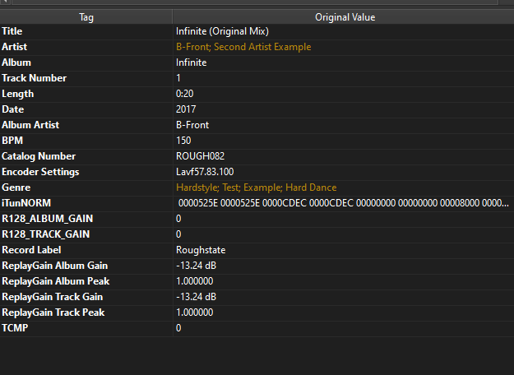This screenshot has width=514, height=375.
Task: Select the Album tag label
Action: [x=16, y=62]
